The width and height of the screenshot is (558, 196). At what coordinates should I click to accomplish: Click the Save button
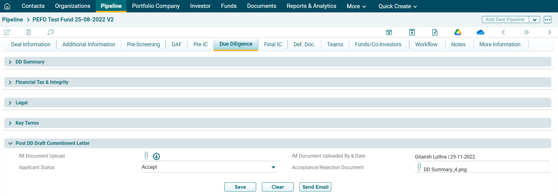click(x=240, y=187)
